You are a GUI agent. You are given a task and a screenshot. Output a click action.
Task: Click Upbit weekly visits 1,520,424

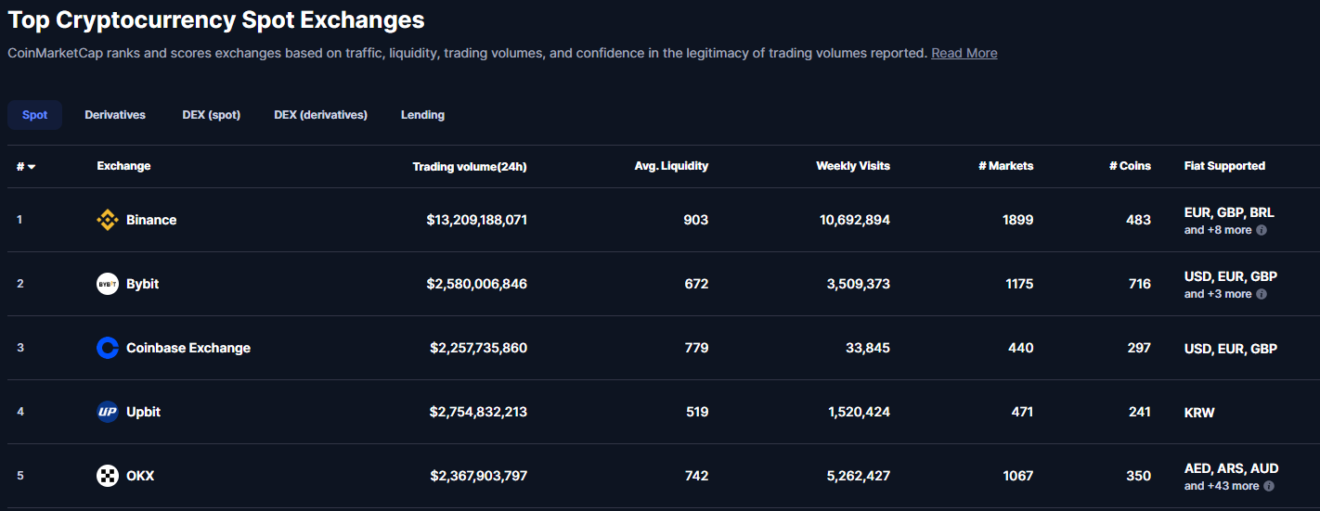point(860,412)
